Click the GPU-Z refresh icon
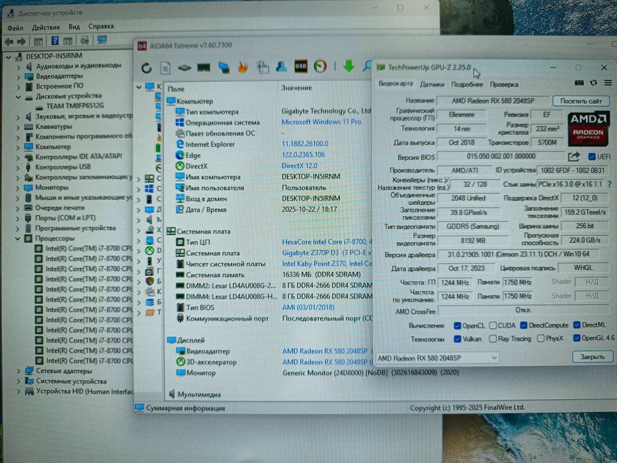This screenshot has width=617, height=463. point(593,83)
